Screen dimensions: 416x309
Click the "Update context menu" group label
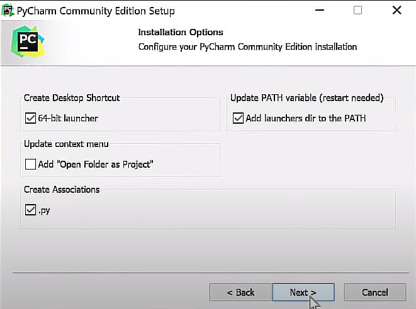point(65,144)
